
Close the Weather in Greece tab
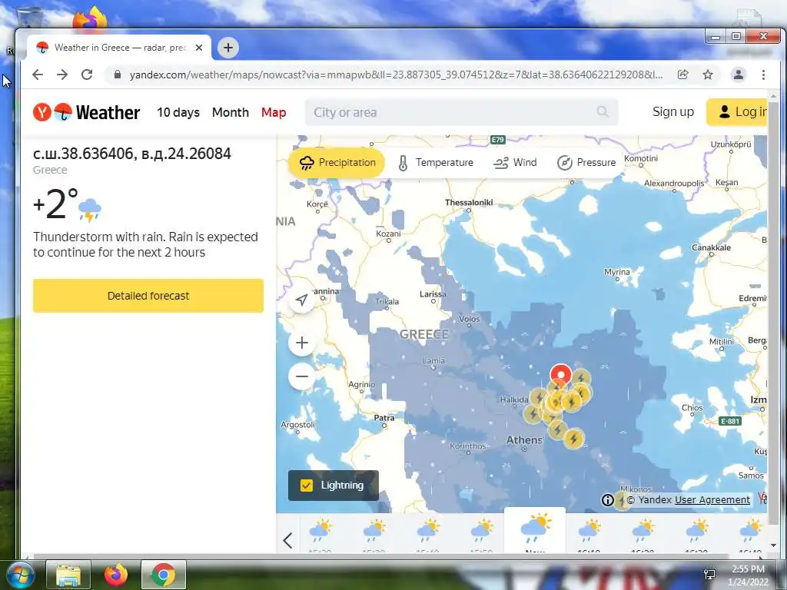199,48
